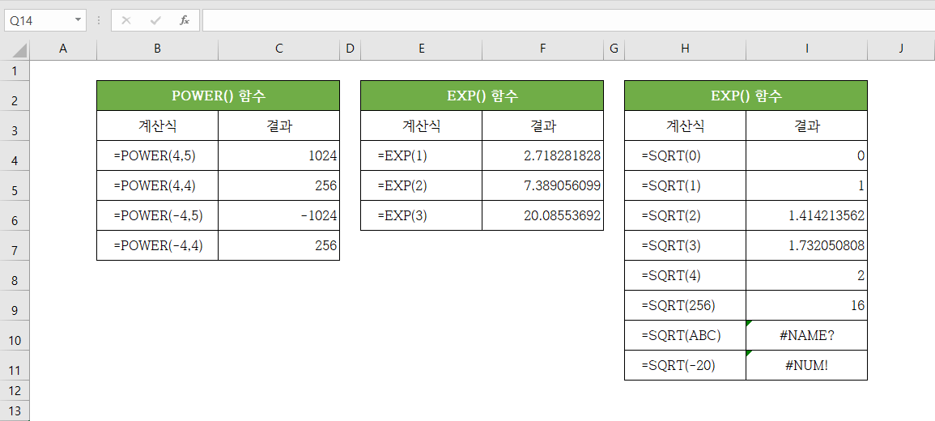Click inside the formula bar input
Screen dimensions: 935x421
coord(568,20)
